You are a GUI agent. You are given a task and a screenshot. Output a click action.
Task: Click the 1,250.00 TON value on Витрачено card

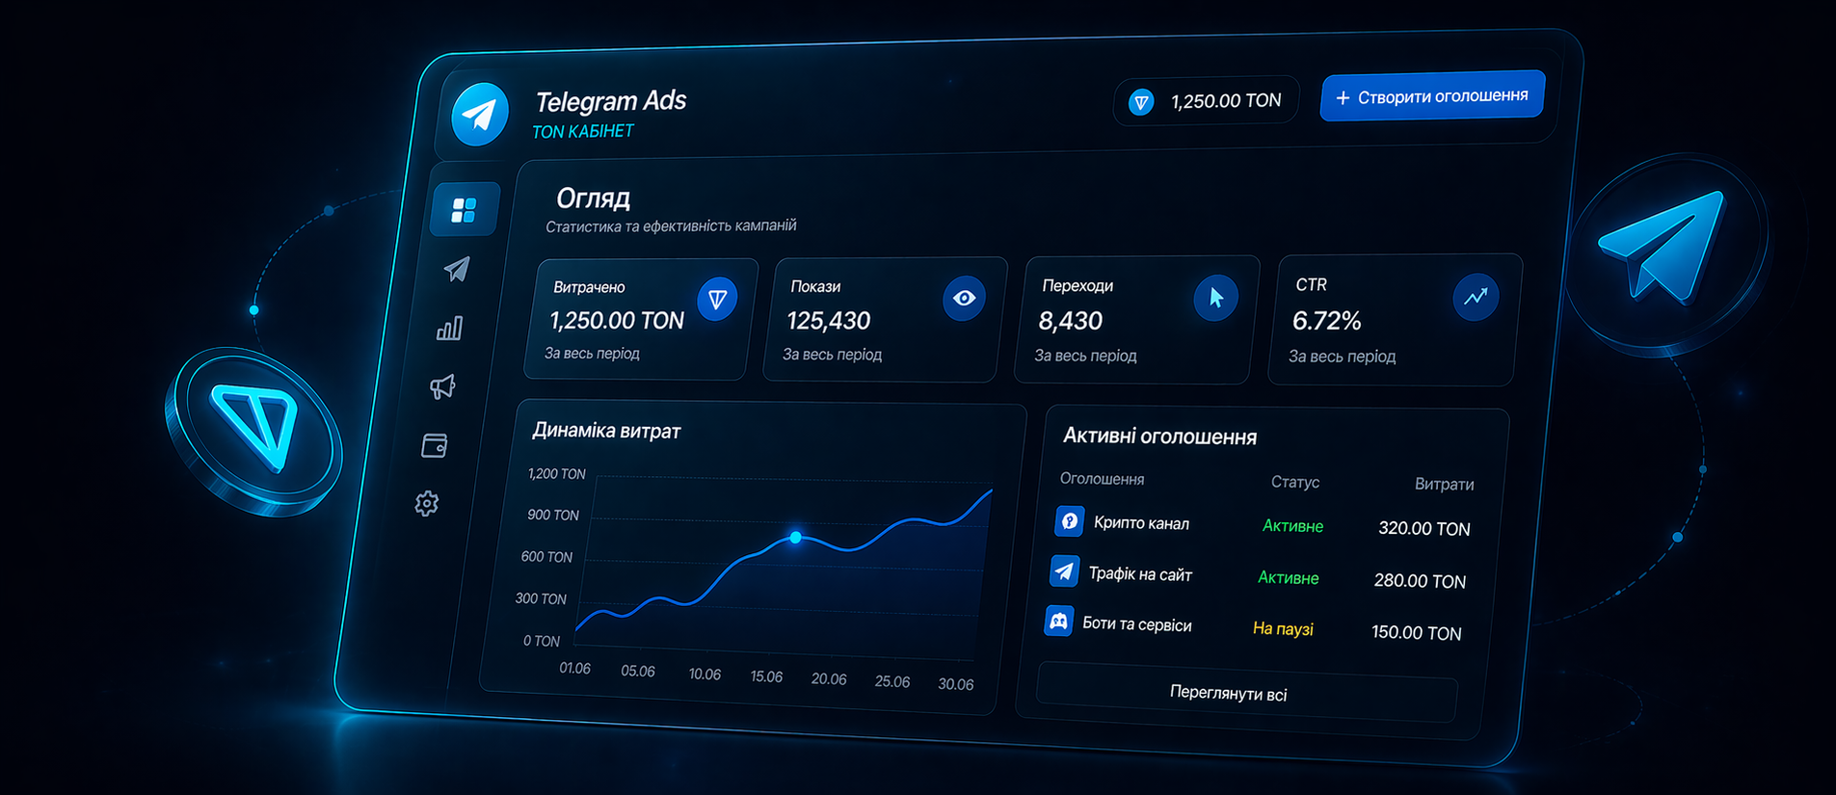(x=617, y=321)
